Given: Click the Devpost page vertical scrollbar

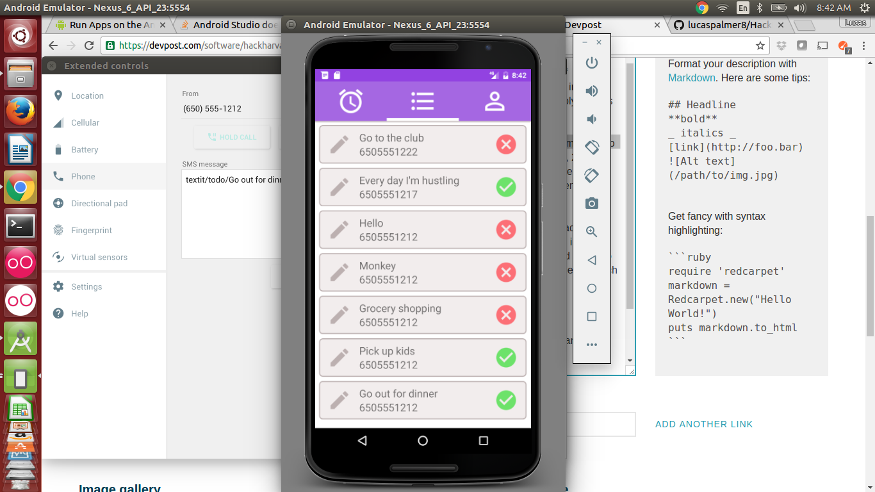Looking at the screenshot, I should click(x=871, y=275).
